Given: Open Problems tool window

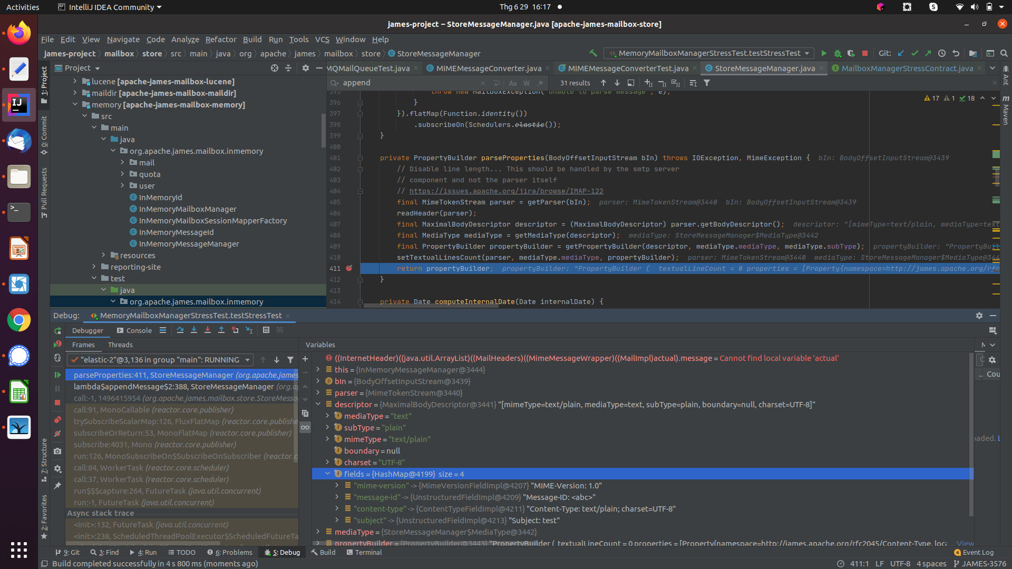Looking at the screenshot, I should pos(230,552).
